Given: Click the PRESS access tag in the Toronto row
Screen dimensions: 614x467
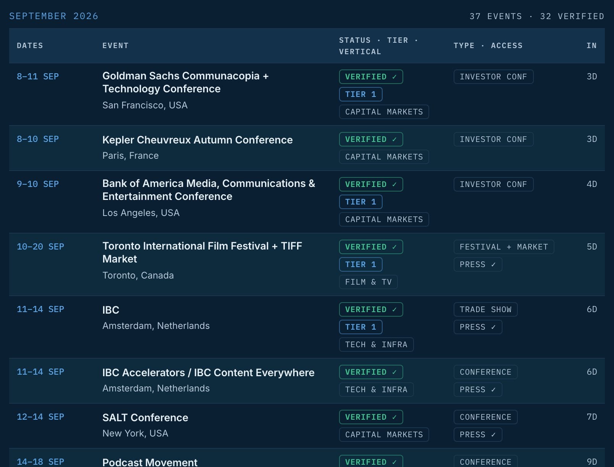Looking at the screenshot, I should (478, 264).
